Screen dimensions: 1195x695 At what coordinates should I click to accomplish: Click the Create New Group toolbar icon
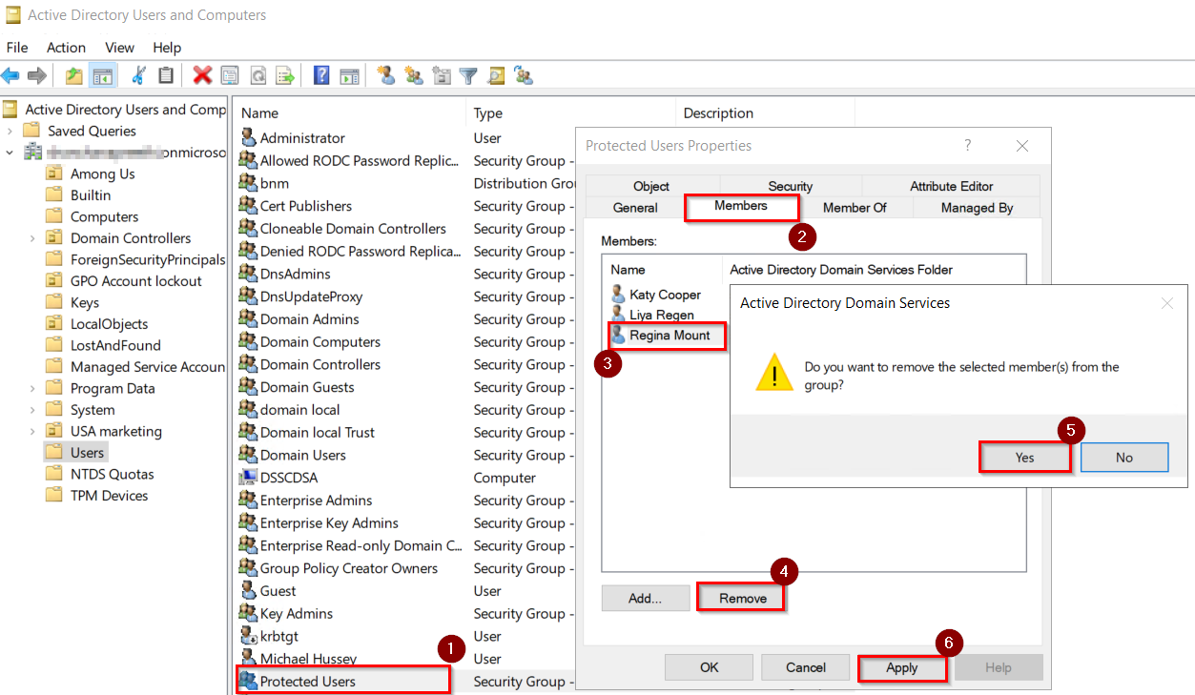[x=413, y=75]
